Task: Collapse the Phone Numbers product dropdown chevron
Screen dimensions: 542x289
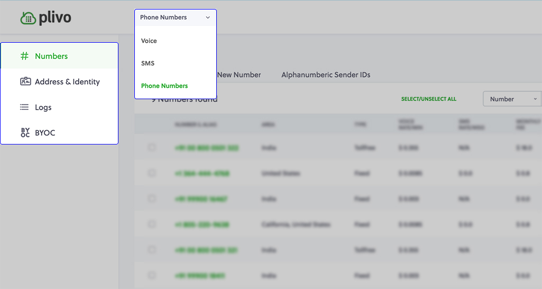Action: coord(208,17)
